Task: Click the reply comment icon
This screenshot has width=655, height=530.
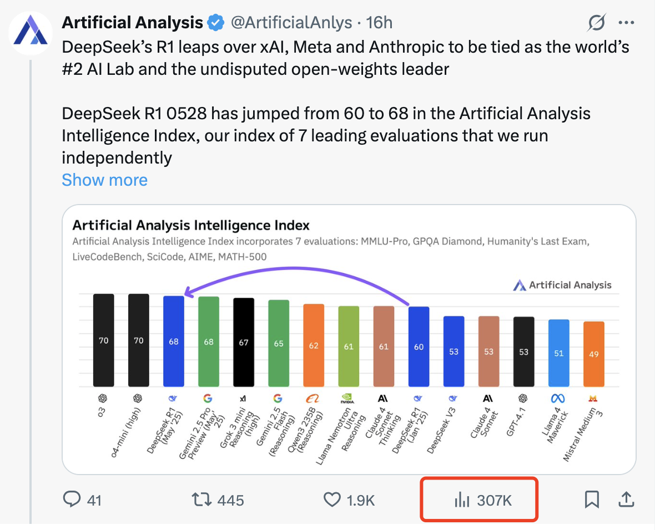Action: (73, 500)
